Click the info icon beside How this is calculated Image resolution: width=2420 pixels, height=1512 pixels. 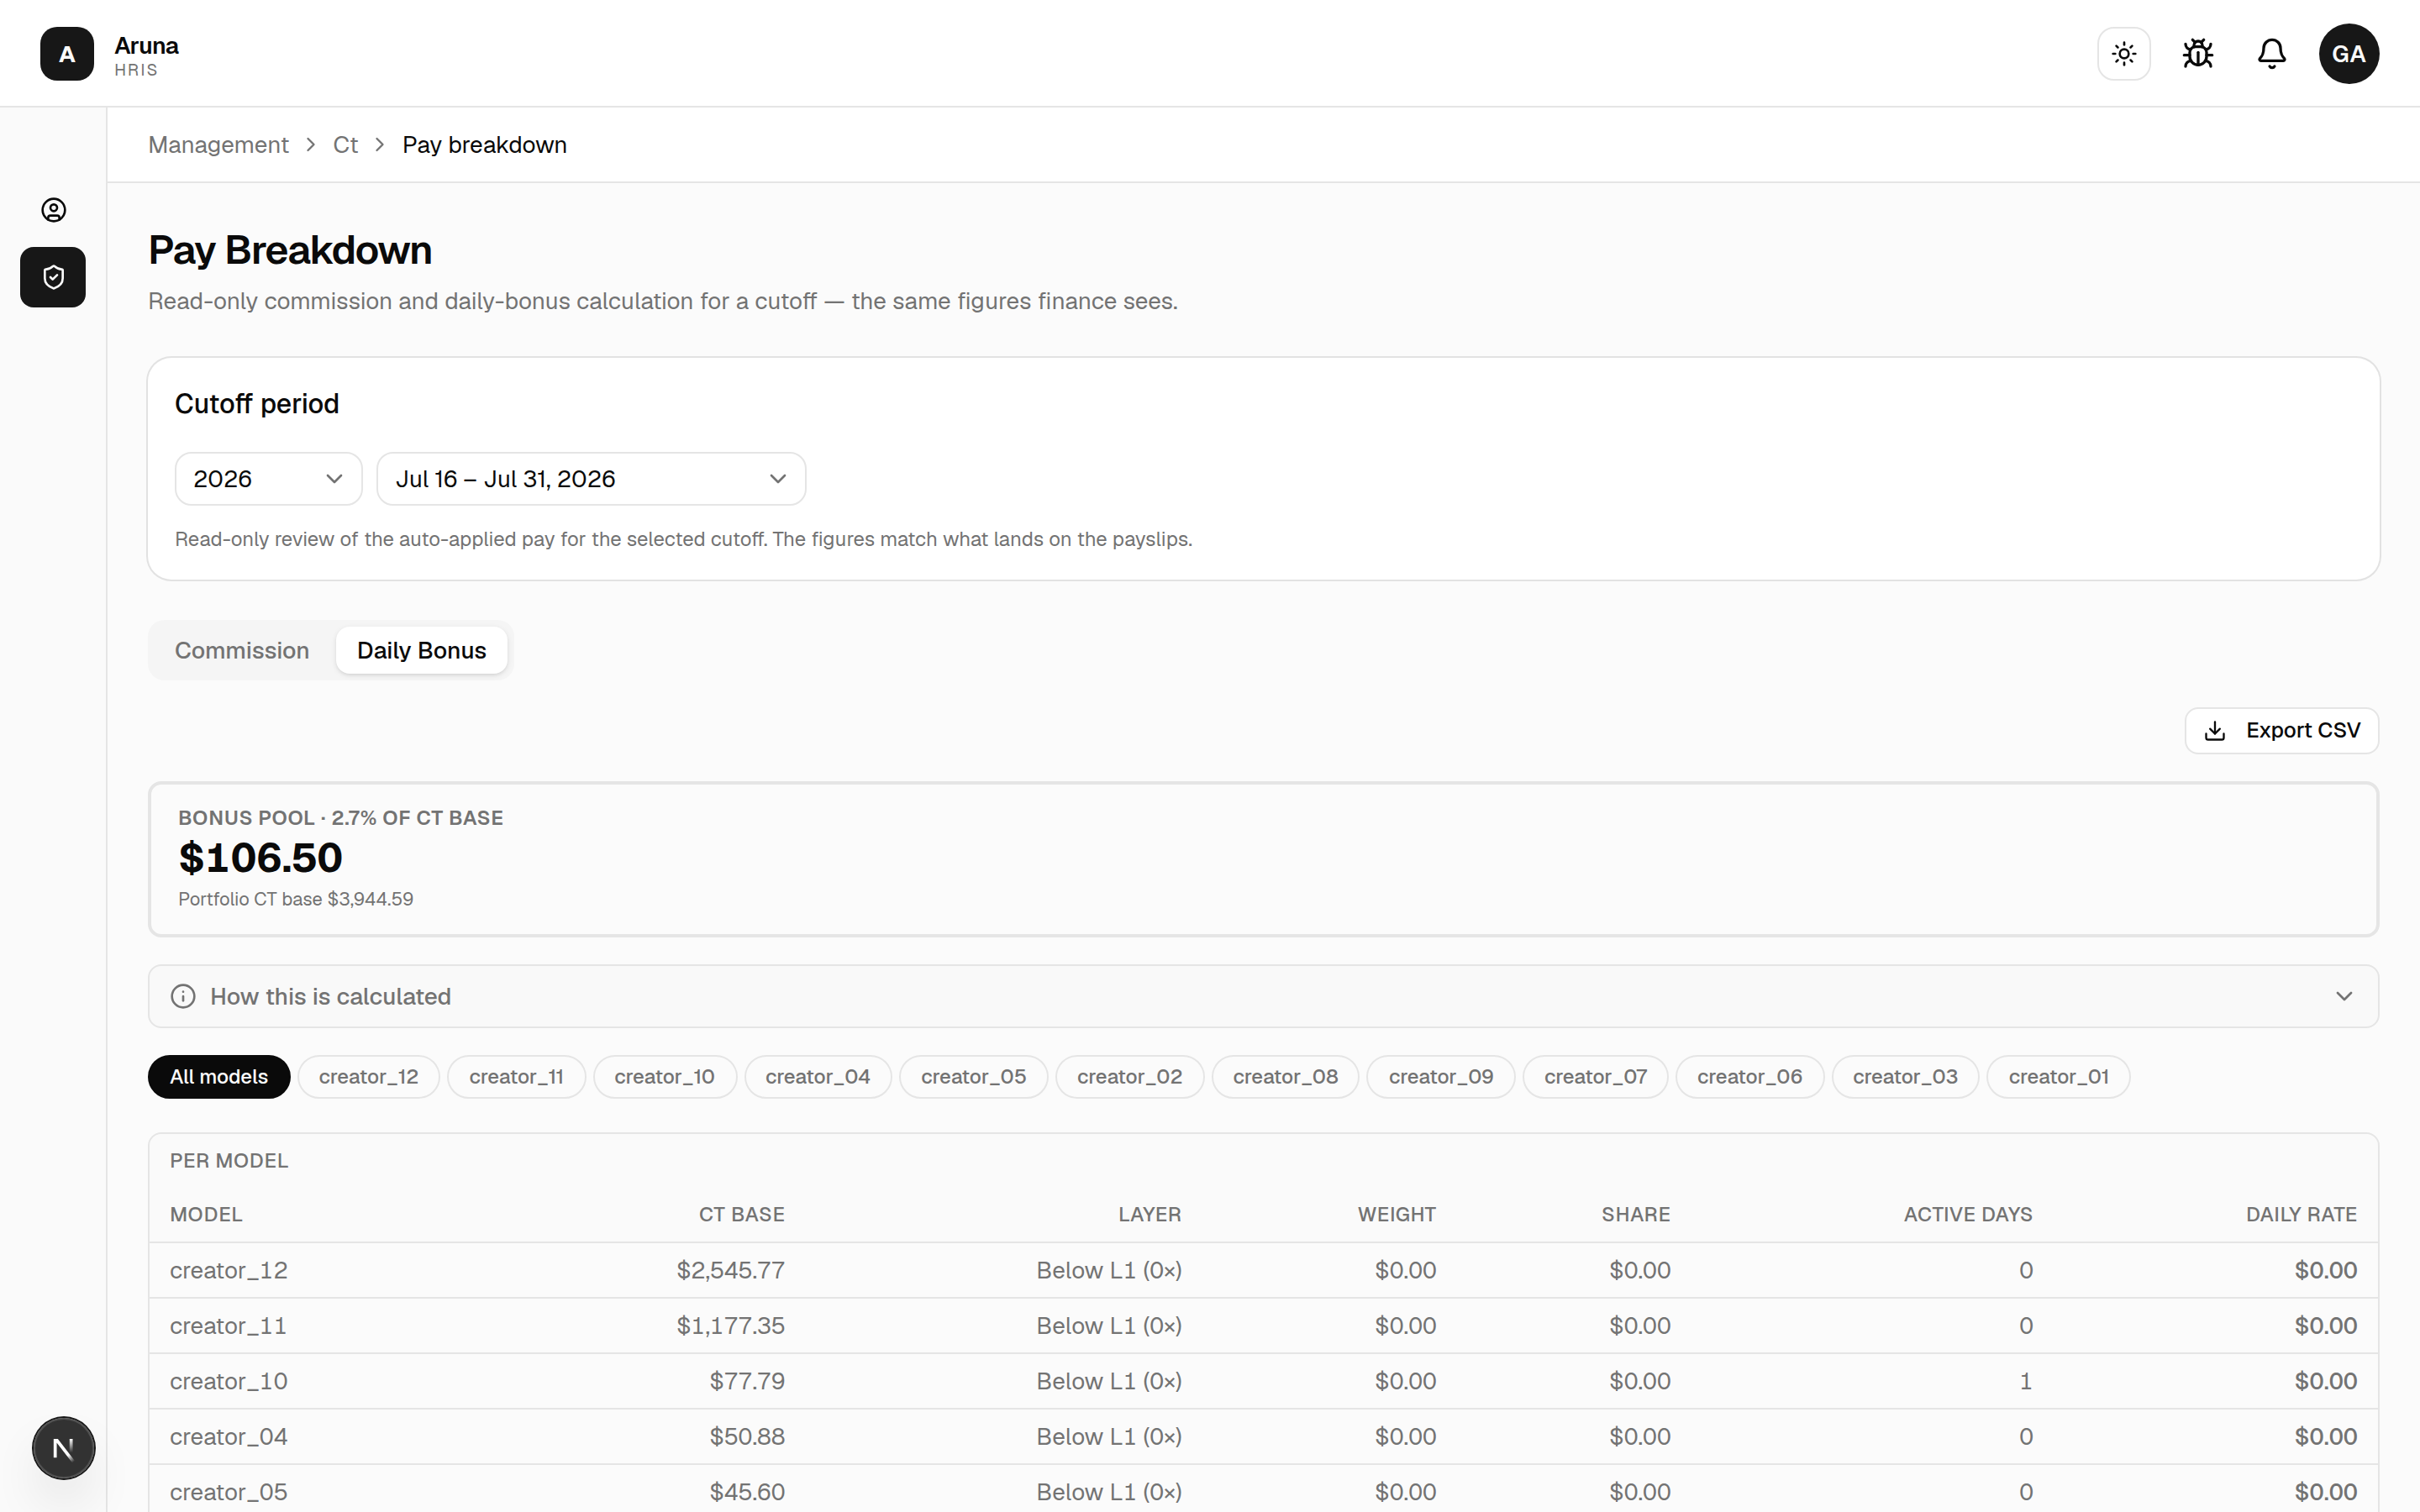183,996
